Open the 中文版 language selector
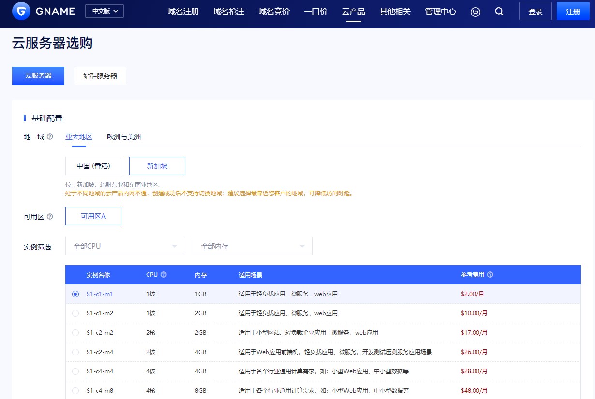Viewport: 595px width, 399px height. [104, 10]
